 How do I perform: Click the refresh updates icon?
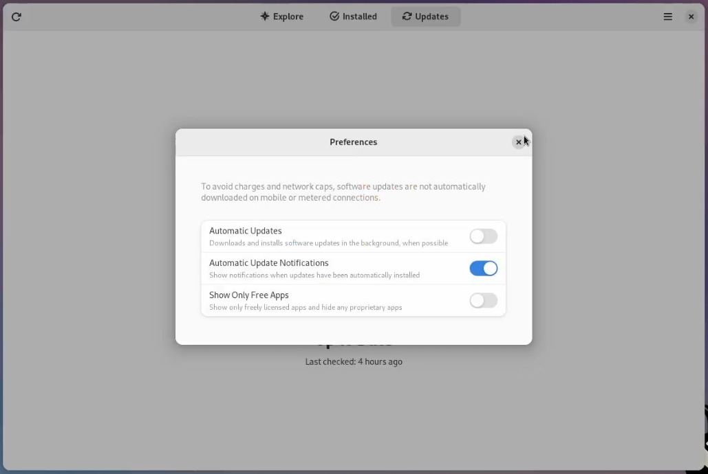[17, 17]
